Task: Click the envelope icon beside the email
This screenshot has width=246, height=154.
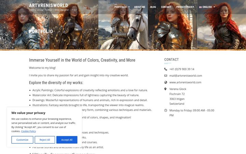Action: 165,76
